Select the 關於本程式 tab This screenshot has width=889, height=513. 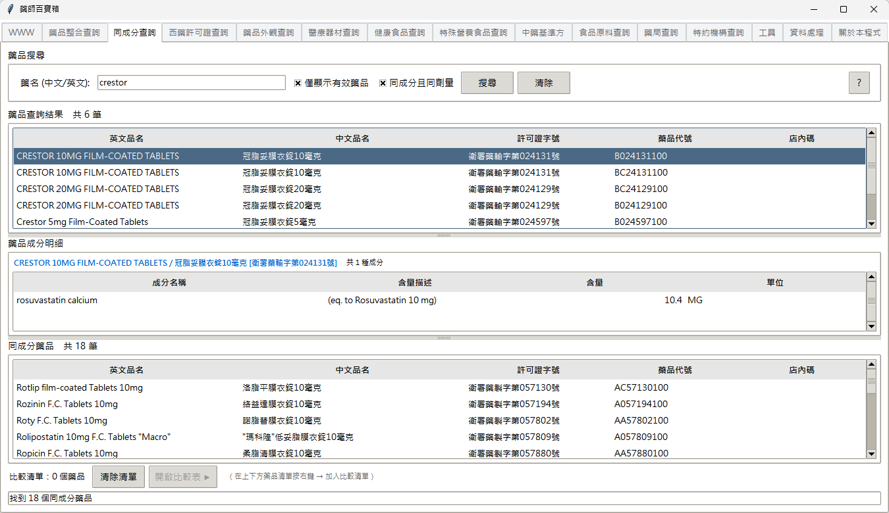click(x=859, y=33)
